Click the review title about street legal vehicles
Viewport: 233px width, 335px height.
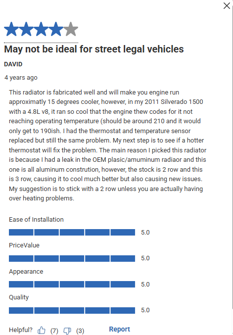tap(94, 49)
